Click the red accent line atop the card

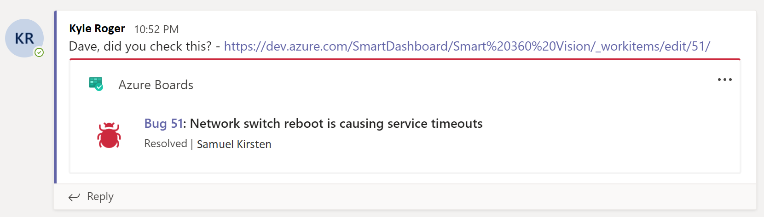(405, 59)
